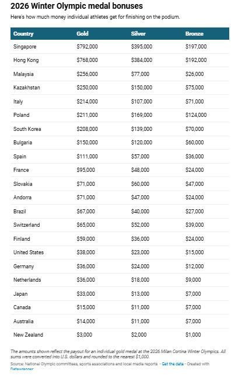Click the Country column header
The height and width of the screenshot is (377, 231).
pos(23,34)
